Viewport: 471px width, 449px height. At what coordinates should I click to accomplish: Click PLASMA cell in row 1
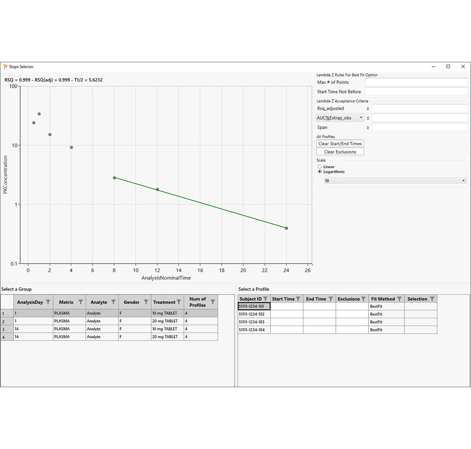click(69, 313)
